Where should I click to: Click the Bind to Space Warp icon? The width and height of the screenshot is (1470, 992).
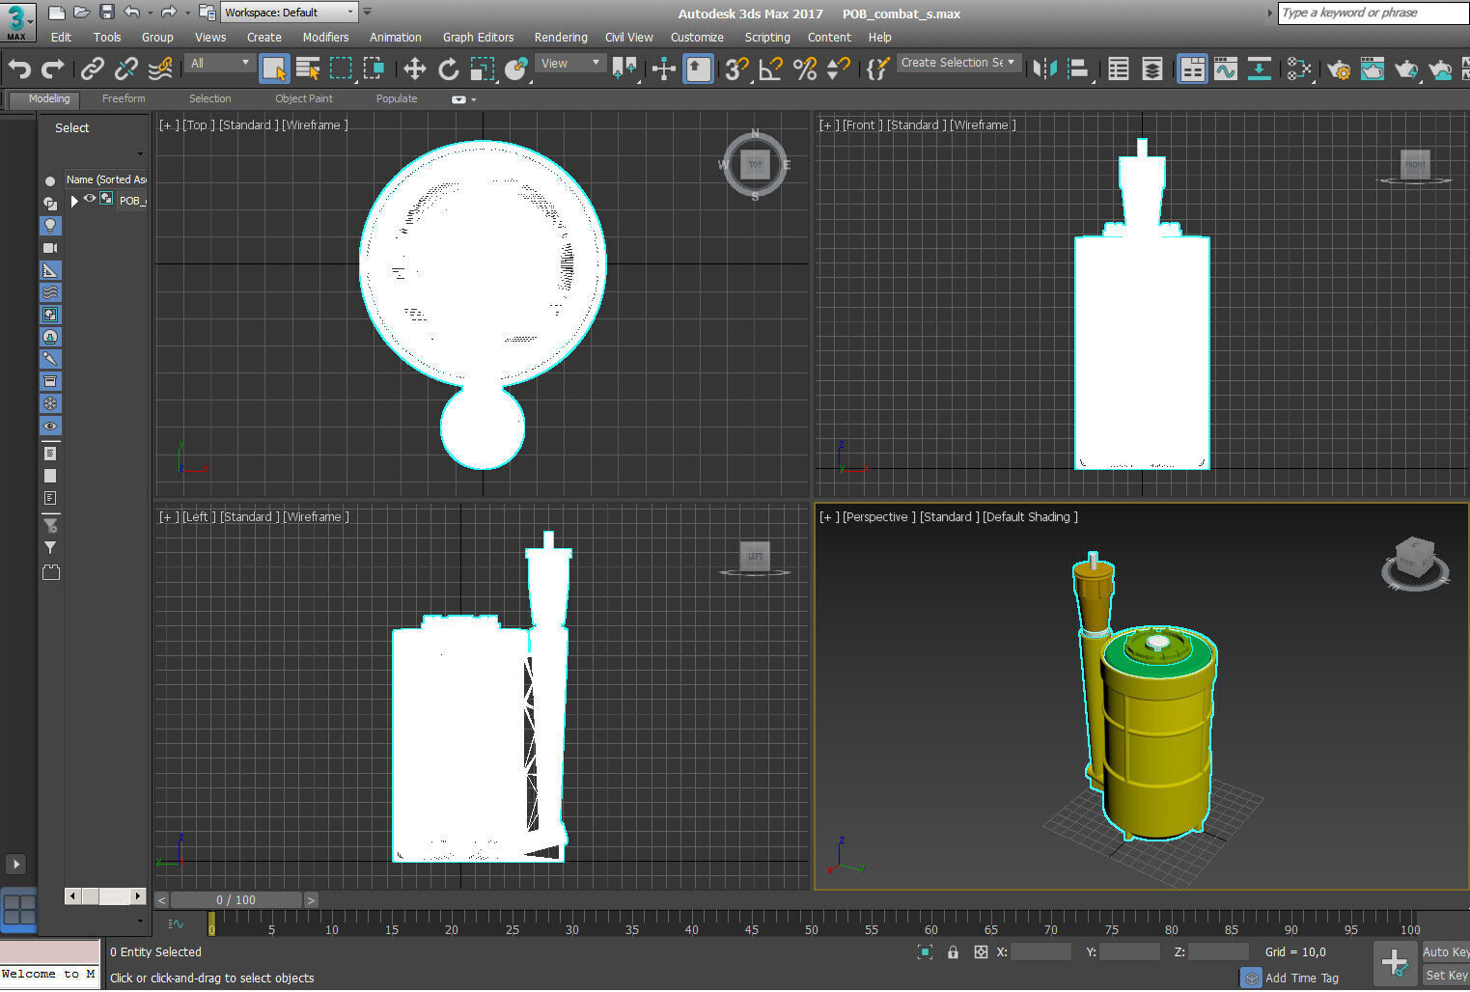tap(160, 69)
